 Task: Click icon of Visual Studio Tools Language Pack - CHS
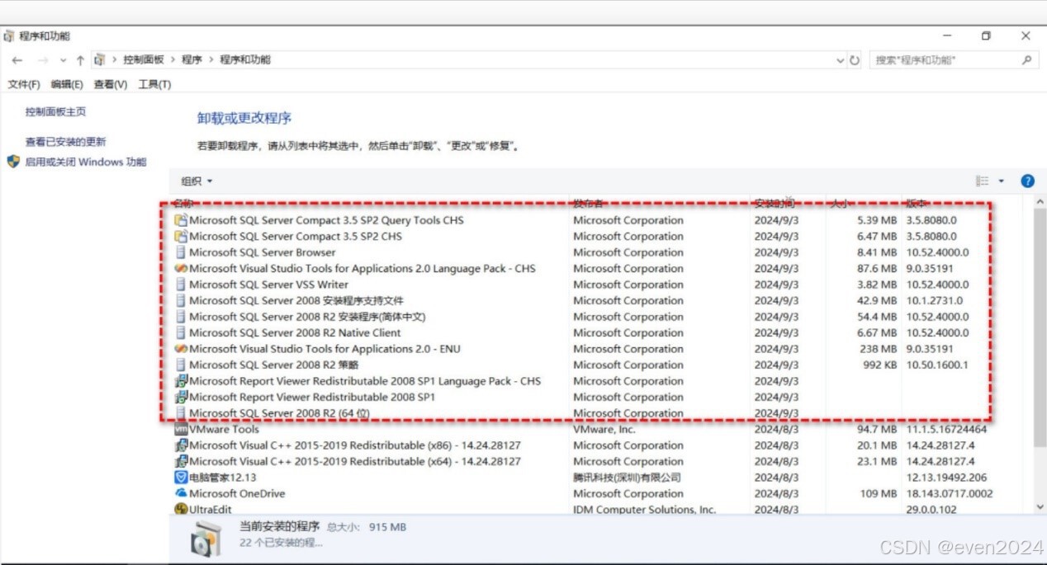pos(181,268)
